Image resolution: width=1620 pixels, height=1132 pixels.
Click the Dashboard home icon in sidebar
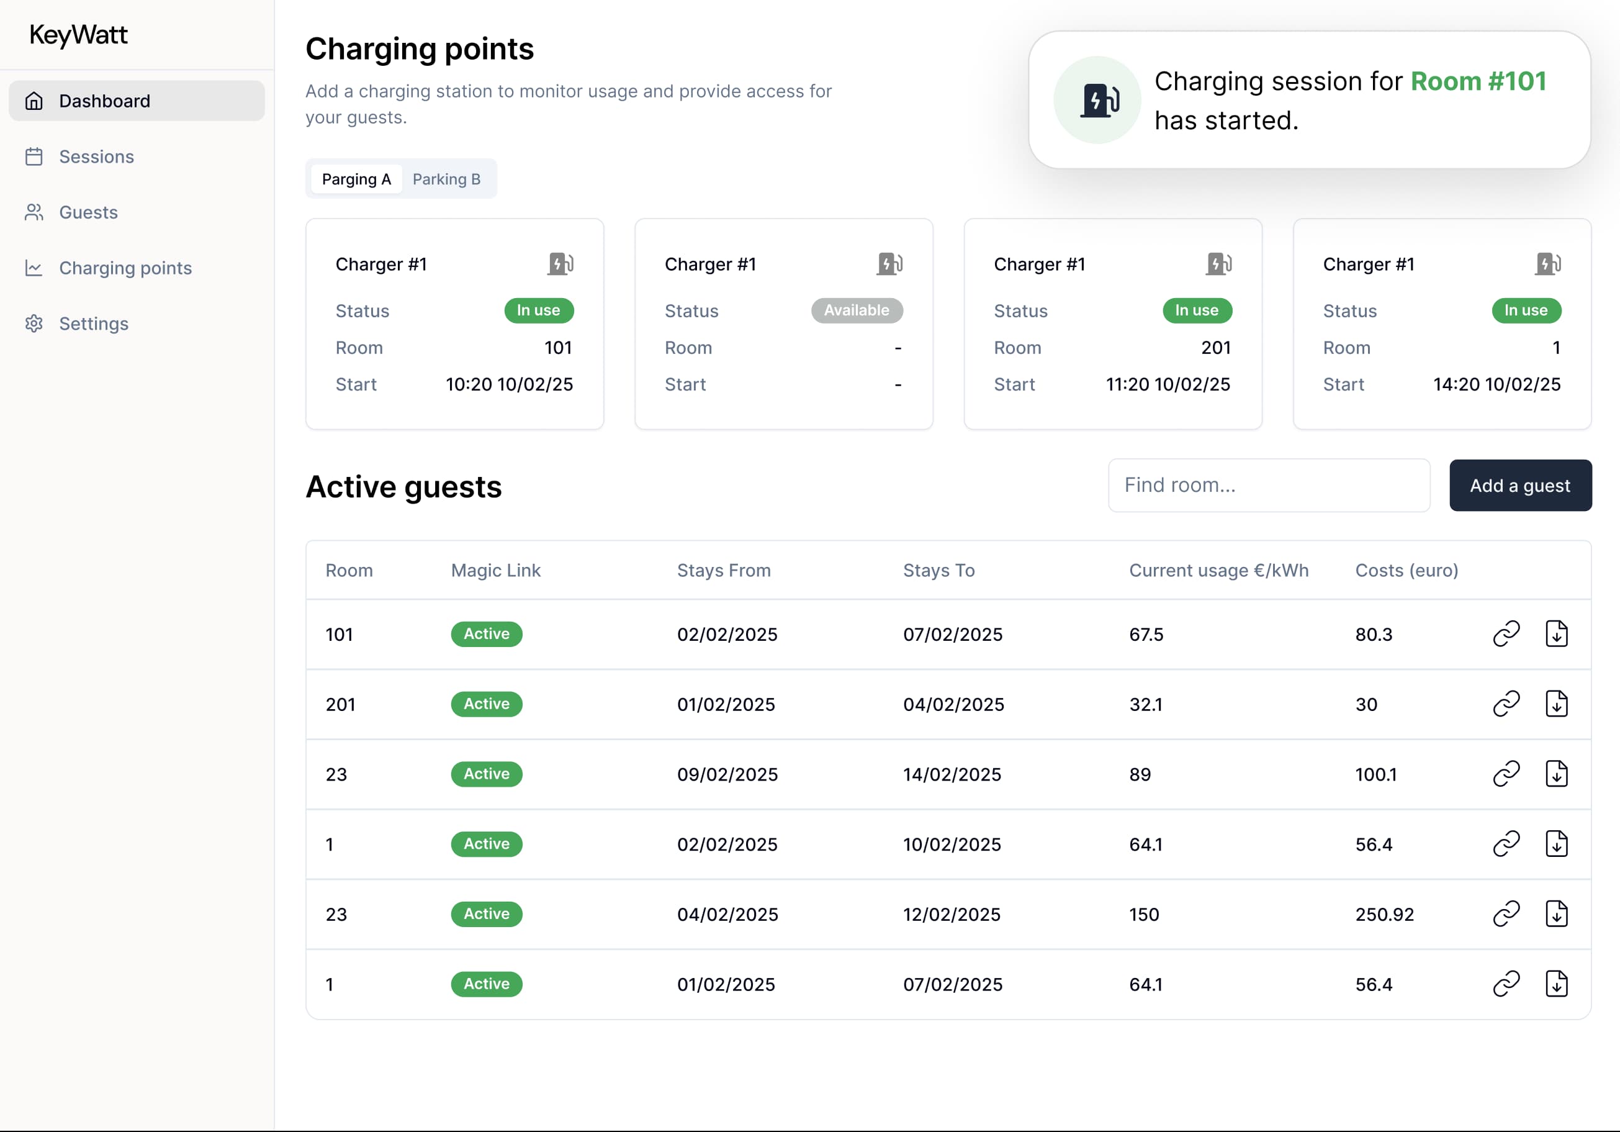tap(34, 101)
